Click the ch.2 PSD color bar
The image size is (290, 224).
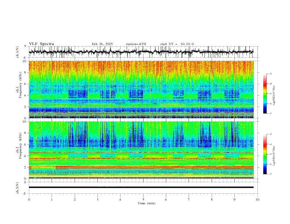click(x=265, y=154)
